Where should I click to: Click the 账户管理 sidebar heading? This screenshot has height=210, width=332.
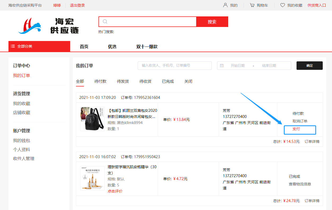[21, 131]
